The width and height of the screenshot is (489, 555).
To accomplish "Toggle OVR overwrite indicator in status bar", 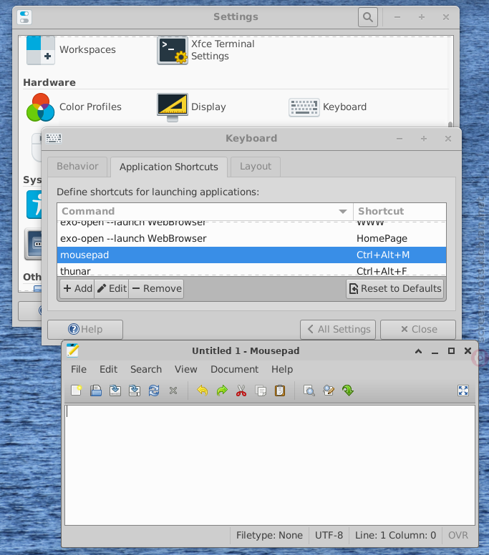I will click(x=457, y=535).
